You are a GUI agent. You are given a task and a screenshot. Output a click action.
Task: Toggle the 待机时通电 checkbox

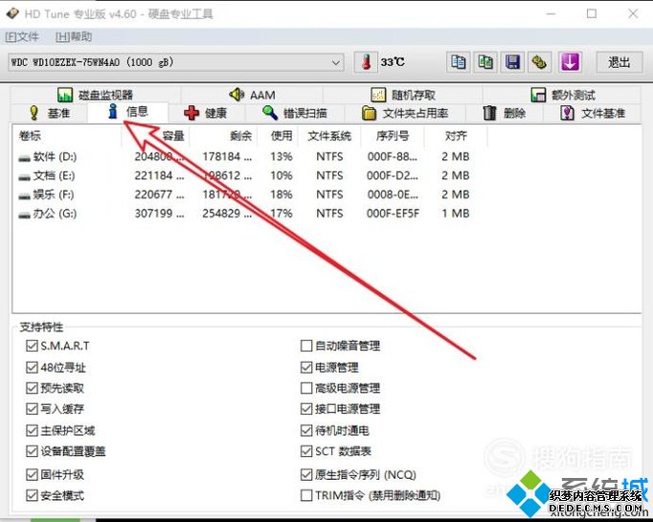[306, 430]
